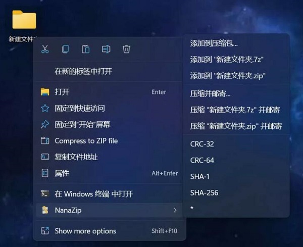Click the Delete trash can icon
This screenshot has height=247, width=303.
click(126, 49)
